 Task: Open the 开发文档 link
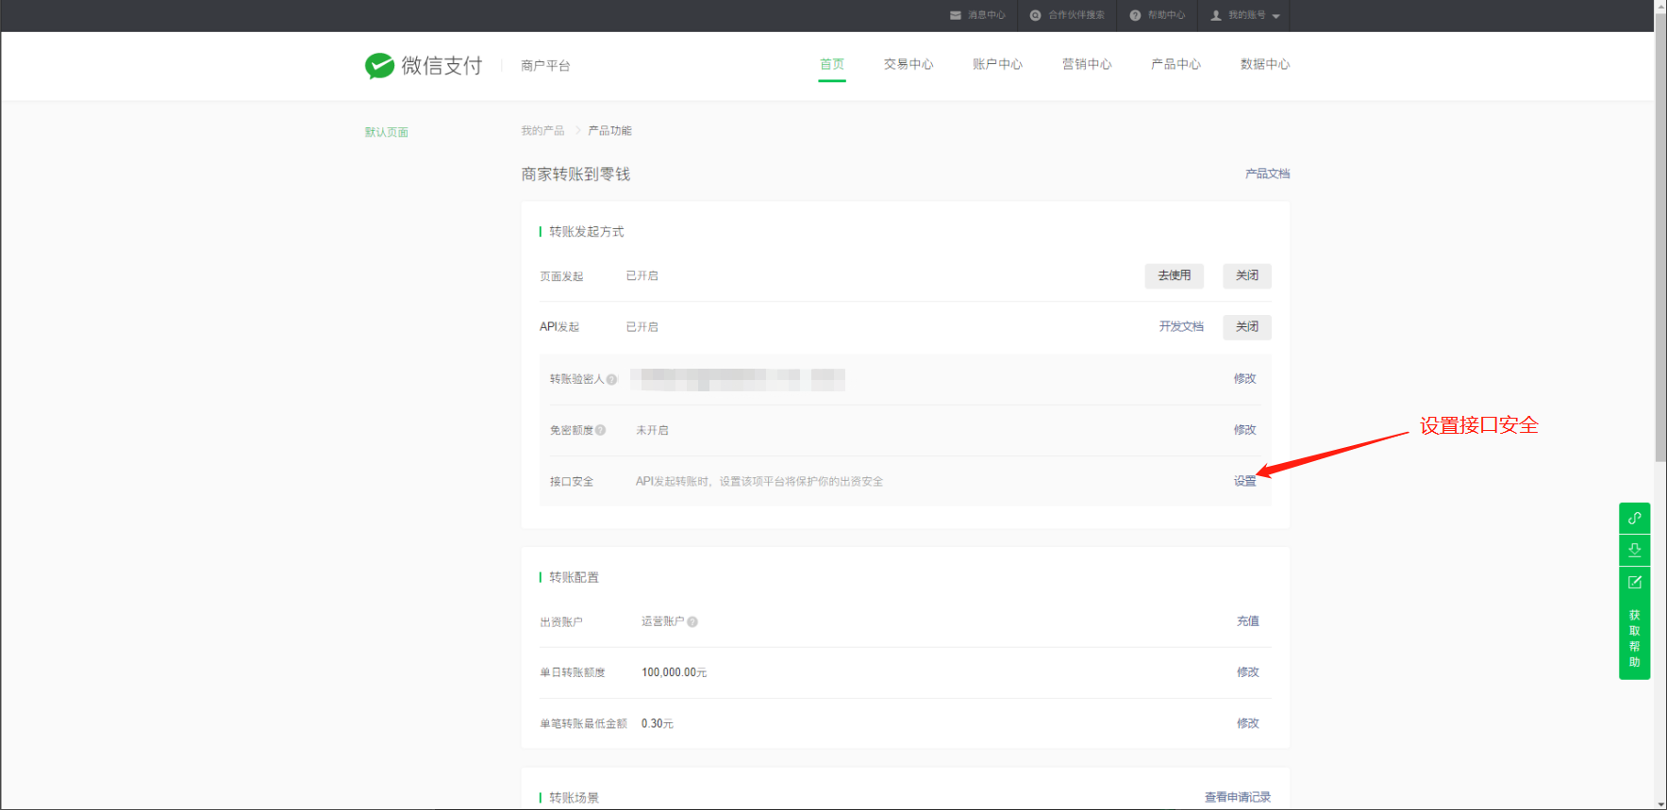click(1181, 326)
